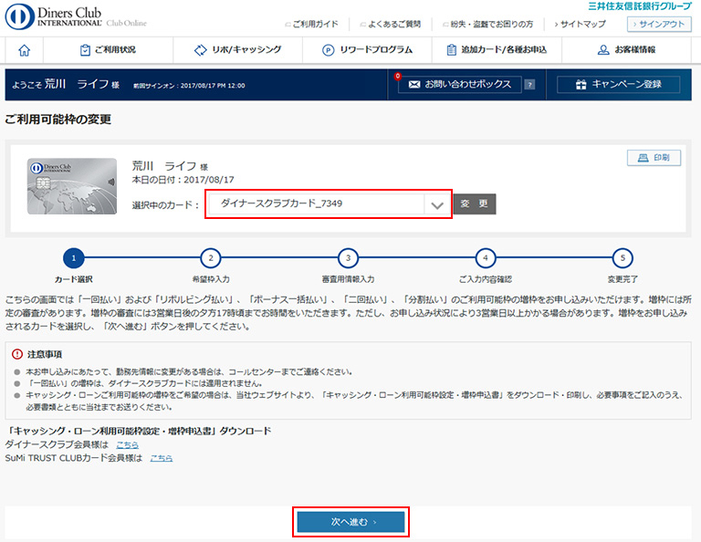701x542 pixels.
Task: Open お問い合わせボックス mail inbox
Action: pyautogui.click(x=459, y=85)
